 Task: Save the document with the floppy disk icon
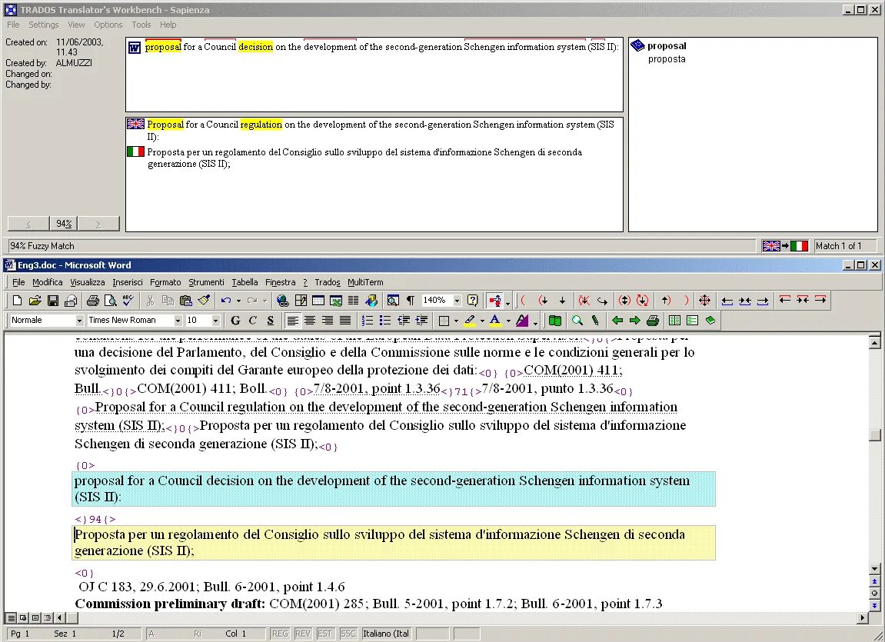tap(53, 301)
